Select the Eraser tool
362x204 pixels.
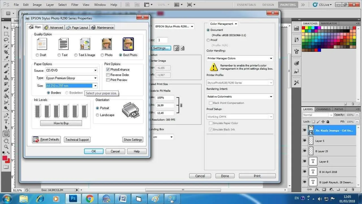pos(6,90)
